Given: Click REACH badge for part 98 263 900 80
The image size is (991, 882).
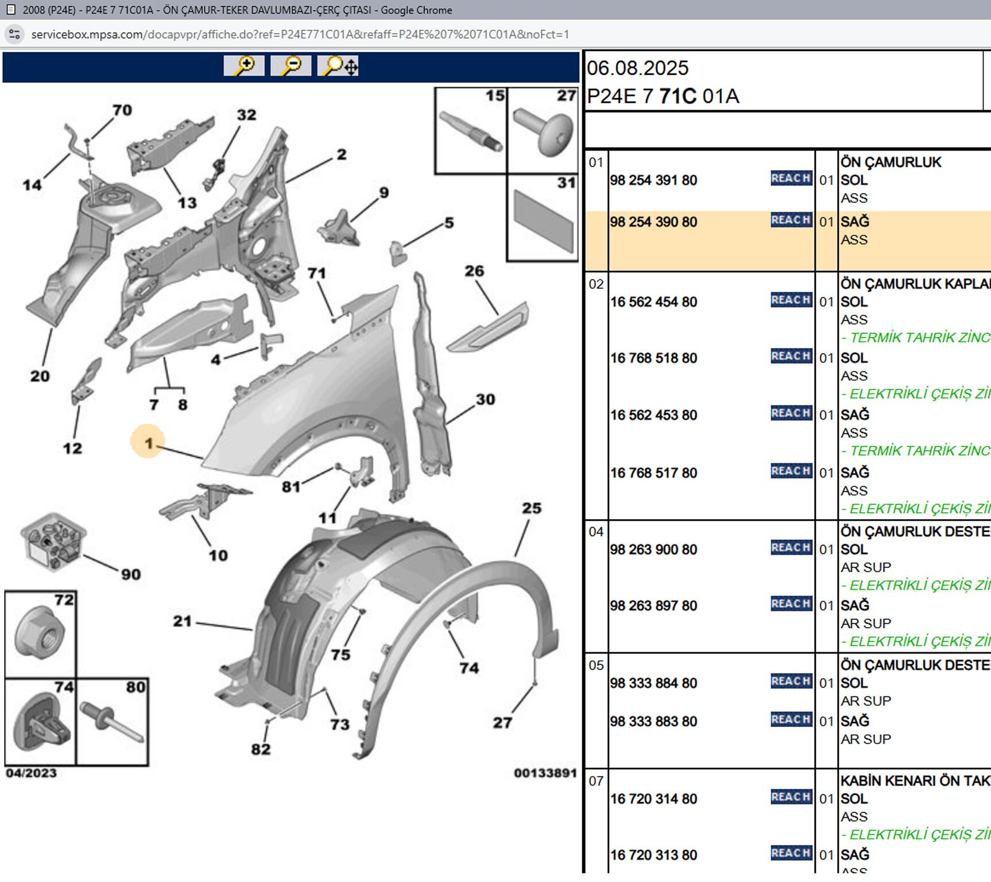Looking at the screenshot, I should 791,548.
